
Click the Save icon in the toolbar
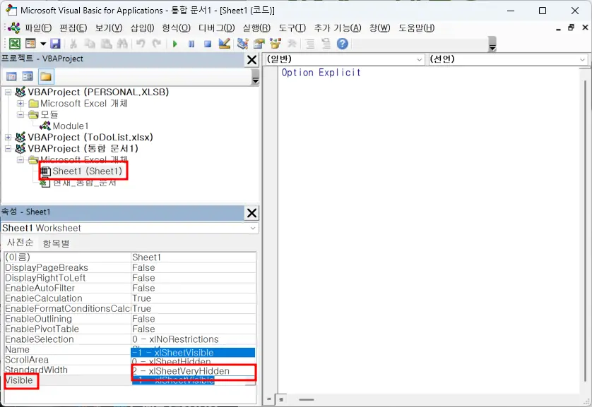pyautogui.click(x=54, y=44)
